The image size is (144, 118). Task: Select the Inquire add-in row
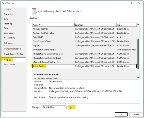point(84,45)
